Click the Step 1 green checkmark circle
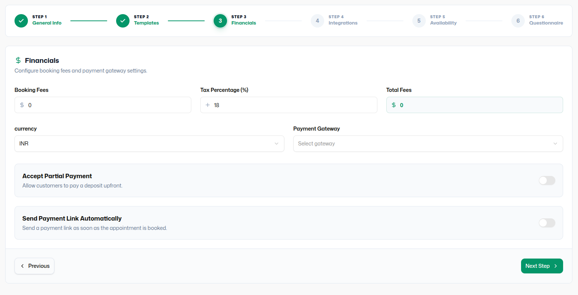The width and height of the screenshot is (578, 295). (x=21, y=21)
